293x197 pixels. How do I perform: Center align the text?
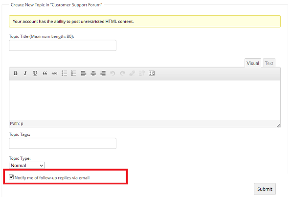tap(93, 73)
